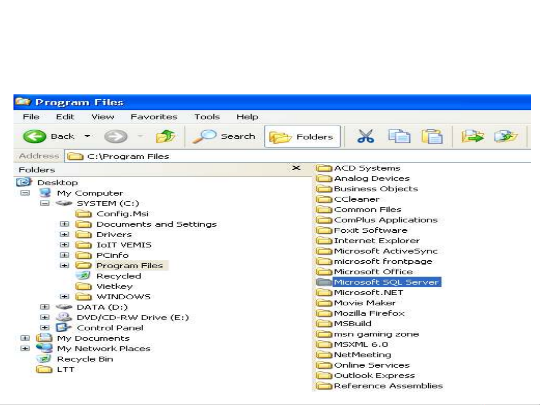540x405 pixels.
Task: Select the CCleaner folder
Action: pyautogui.click(x=356, y=199)
